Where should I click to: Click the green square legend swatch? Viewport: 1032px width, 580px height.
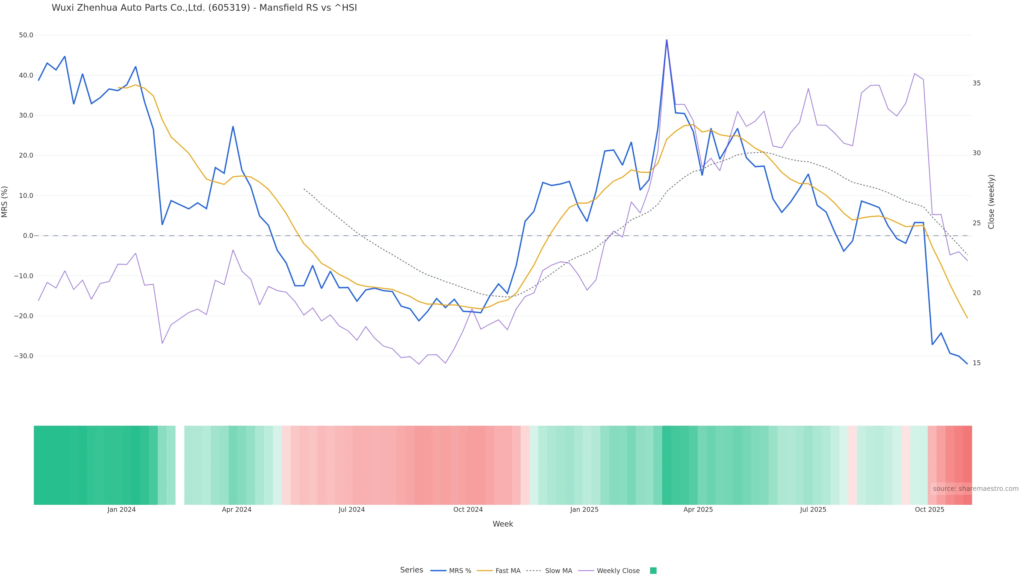[x=653, y=571]
